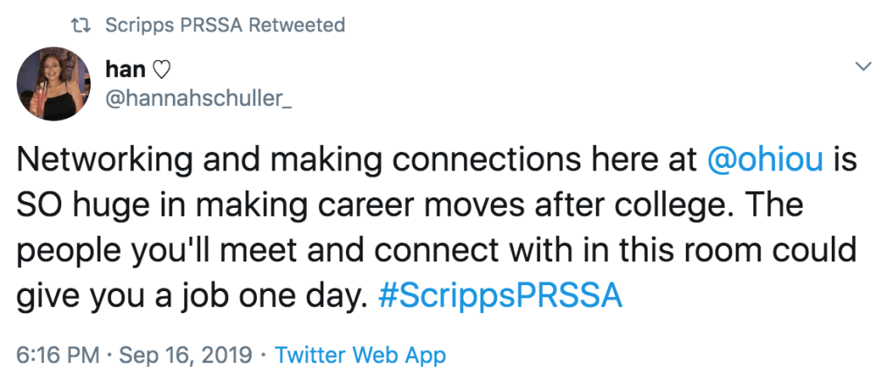Screen dimensions: 893x375
Task: Click the retweet icon above the tweet
Action: [x=81, y=25]
